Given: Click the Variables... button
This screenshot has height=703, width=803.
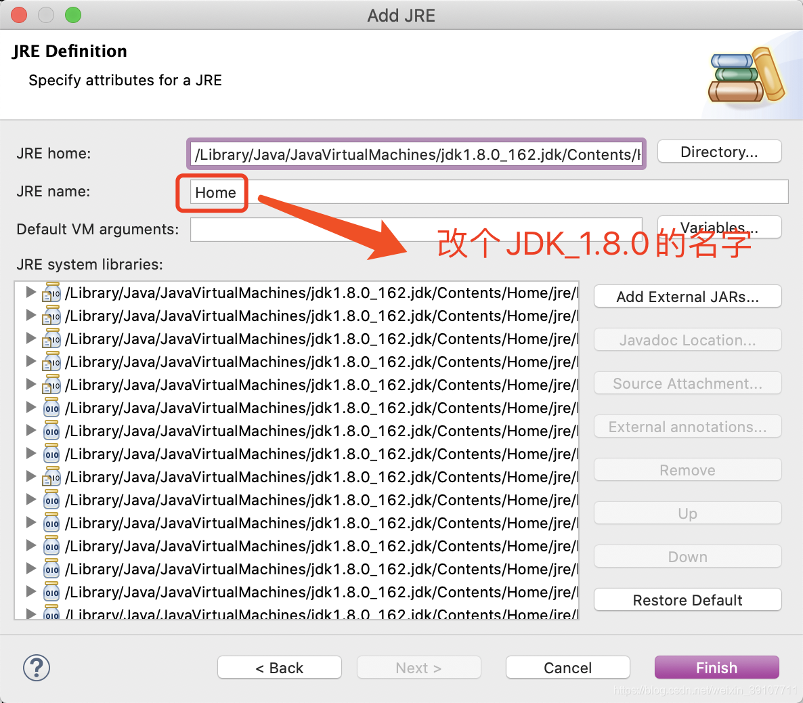Looking at the screenshot, I should pyautogui.click(x=719, y=227).
